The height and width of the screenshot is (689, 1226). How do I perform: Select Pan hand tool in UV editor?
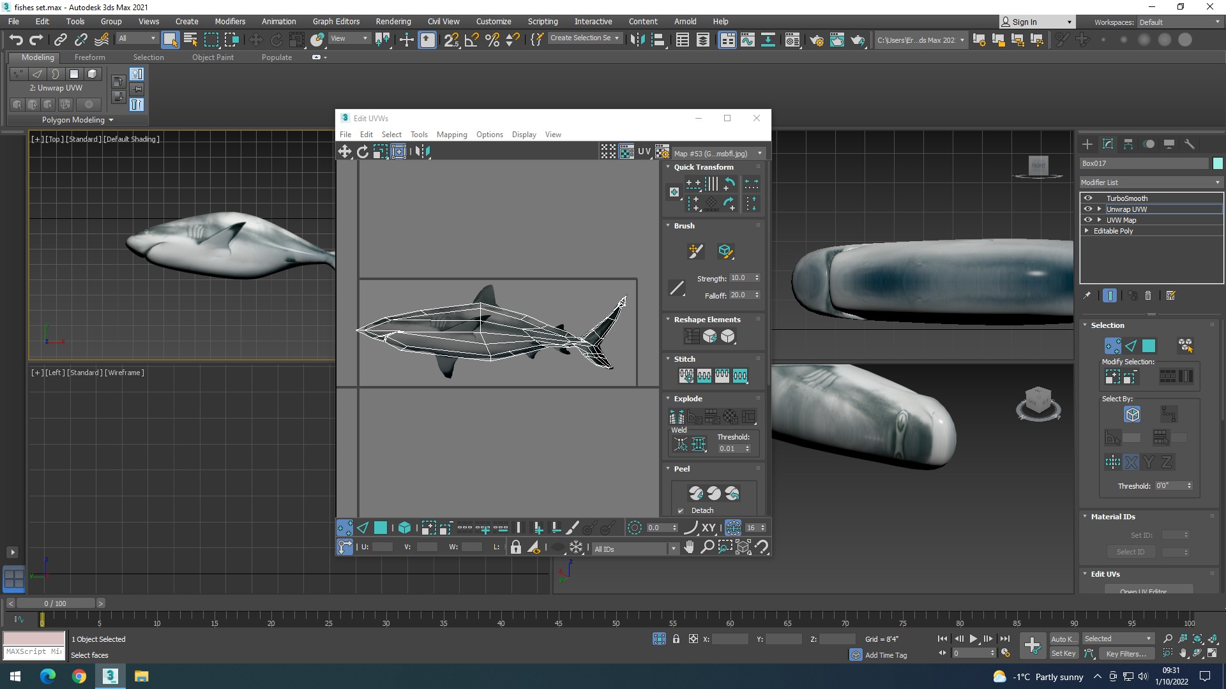[x=689, y=547]
